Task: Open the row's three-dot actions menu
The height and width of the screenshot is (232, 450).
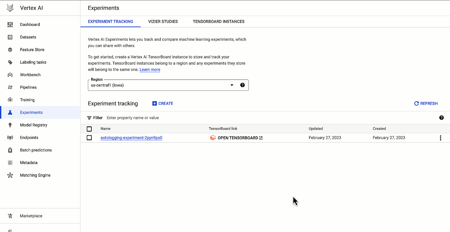Action: [x=440, y=138]
